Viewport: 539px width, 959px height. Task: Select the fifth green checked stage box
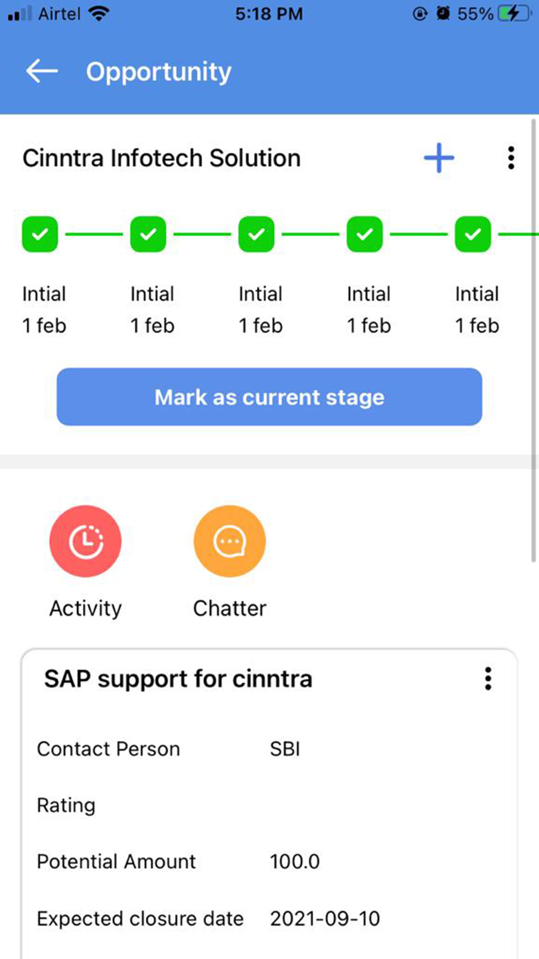[473, 234]
